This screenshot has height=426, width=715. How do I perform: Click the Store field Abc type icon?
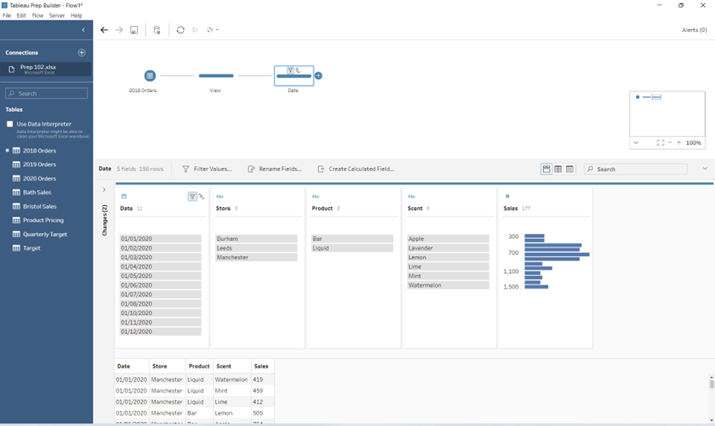pos(220,196)
